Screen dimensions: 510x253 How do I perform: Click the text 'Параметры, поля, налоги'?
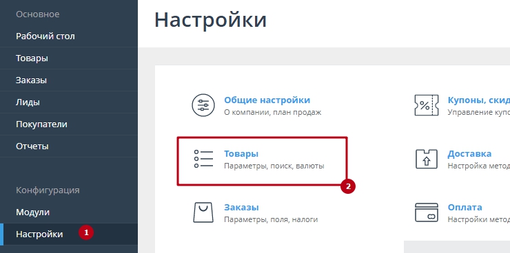click(271, 219)
